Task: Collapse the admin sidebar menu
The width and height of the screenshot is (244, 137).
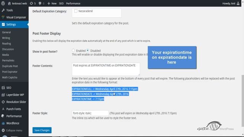Action: (12, 130)
